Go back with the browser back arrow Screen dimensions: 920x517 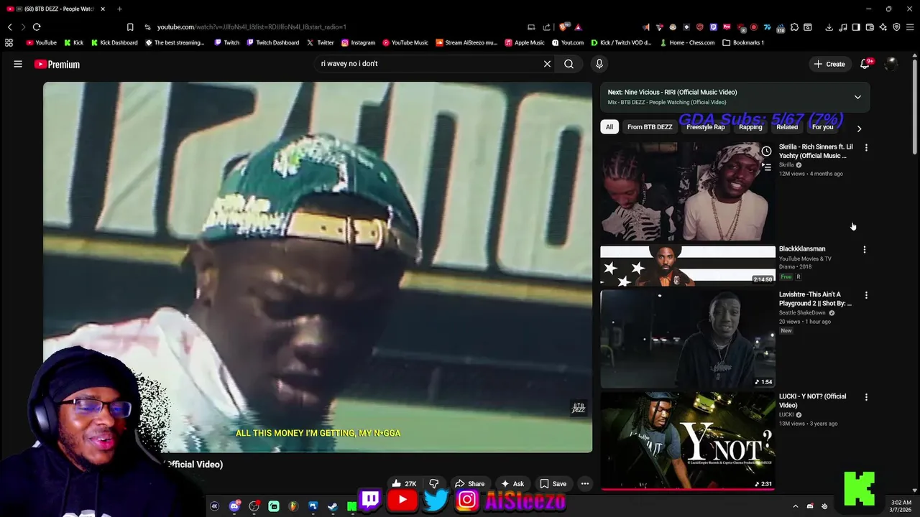pyautogui.click(x=10, y=27)
